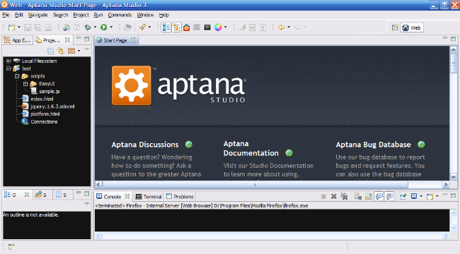Open the Aptana Discussions link

coord(145,145)
